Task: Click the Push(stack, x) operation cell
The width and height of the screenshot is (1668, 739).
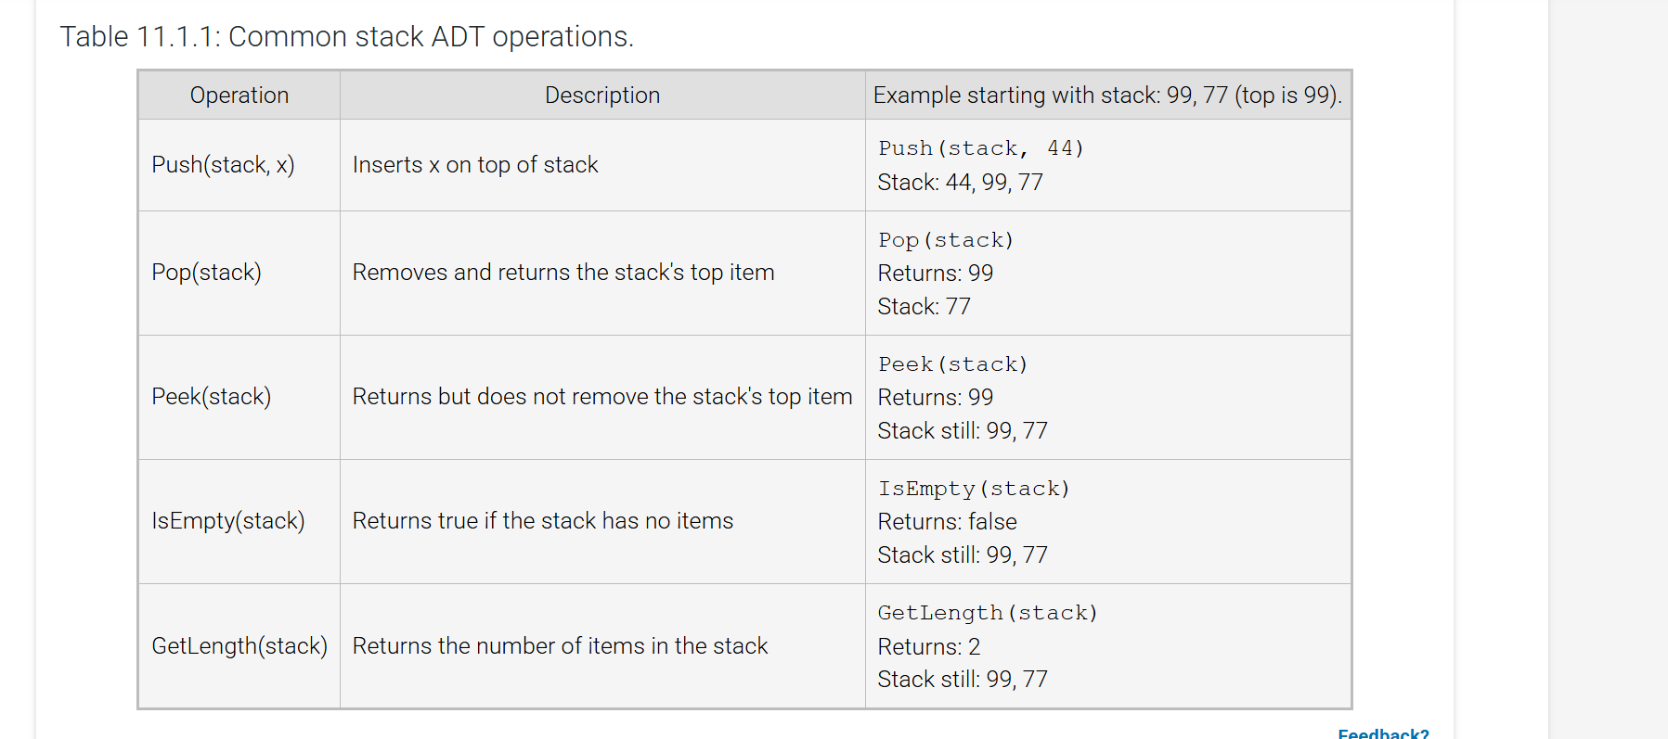Action: 223,165
